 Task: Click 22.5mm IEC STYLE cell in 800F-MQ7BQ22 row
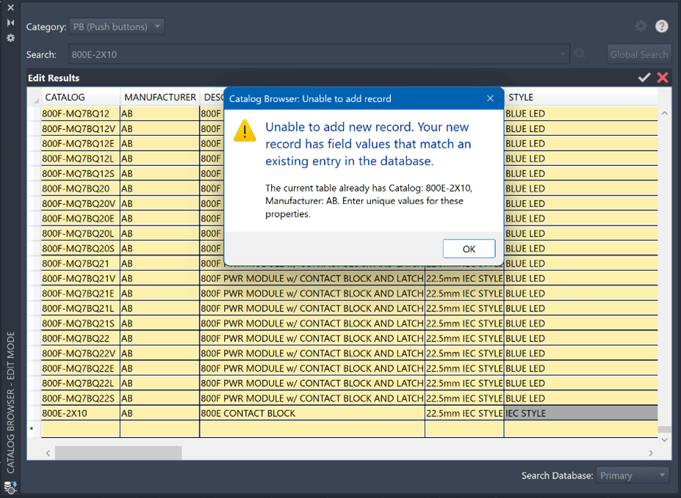(465, 339)
